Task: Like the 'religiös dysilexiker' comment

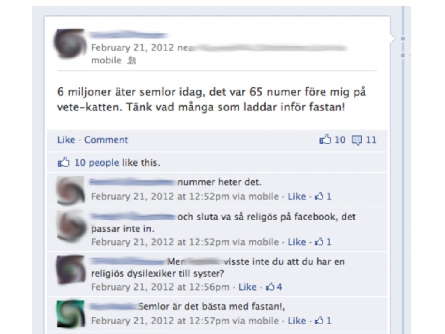Action: [247, 287]
